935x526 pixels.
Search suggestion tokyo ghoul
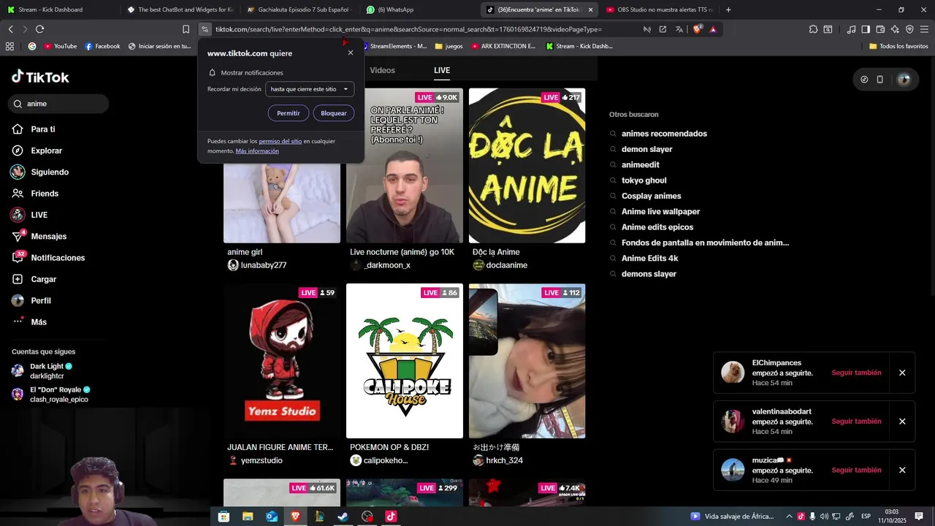(644, 180)
